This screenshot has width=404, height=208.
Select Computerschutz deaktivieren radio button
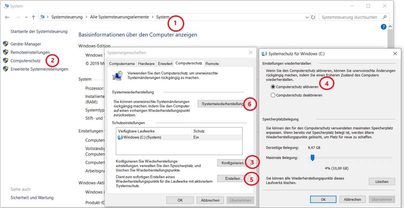(273, 95)
